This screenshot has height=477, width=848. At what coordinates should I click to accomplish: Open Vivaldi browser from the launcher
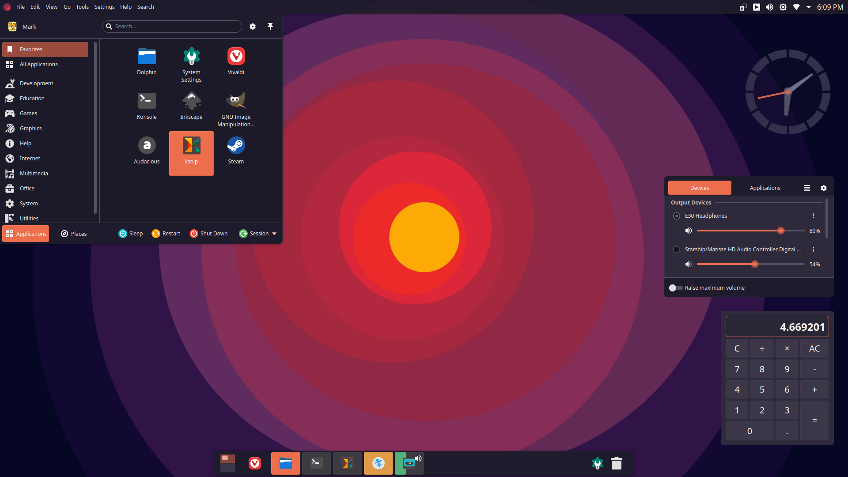236,61
